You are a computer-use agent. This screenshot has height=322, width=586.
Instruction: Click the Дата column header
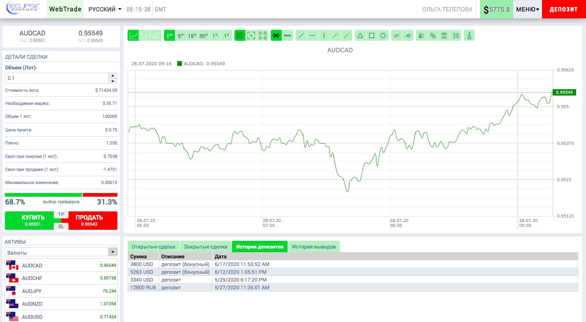point(396,257)
